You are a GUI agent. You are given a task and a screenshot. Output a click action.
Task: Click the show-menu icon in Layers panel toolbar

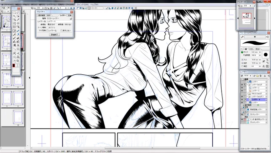point(269,76)
